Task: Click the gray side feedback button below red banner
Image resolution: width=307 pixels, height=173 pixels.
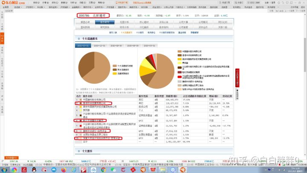Action: (237, 94)
